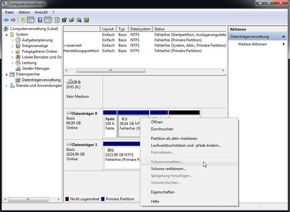Collapse the System tree node
Viewport: 290px width, 212px height.
point(6,34)
